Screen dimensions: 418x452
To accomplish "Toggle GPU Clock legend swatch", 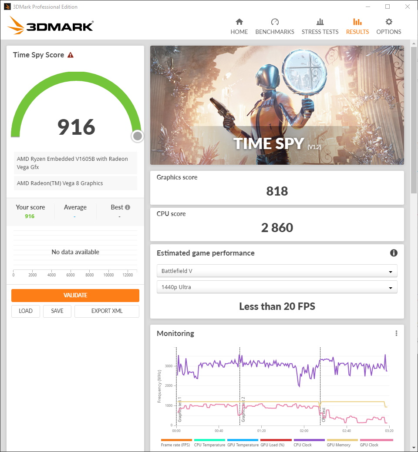I will click(376, 440).
